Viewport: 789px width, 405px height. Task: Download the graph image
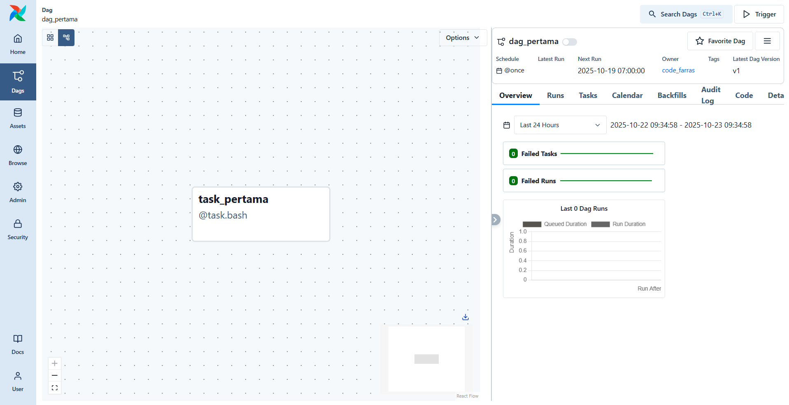[x=465, y=317]
